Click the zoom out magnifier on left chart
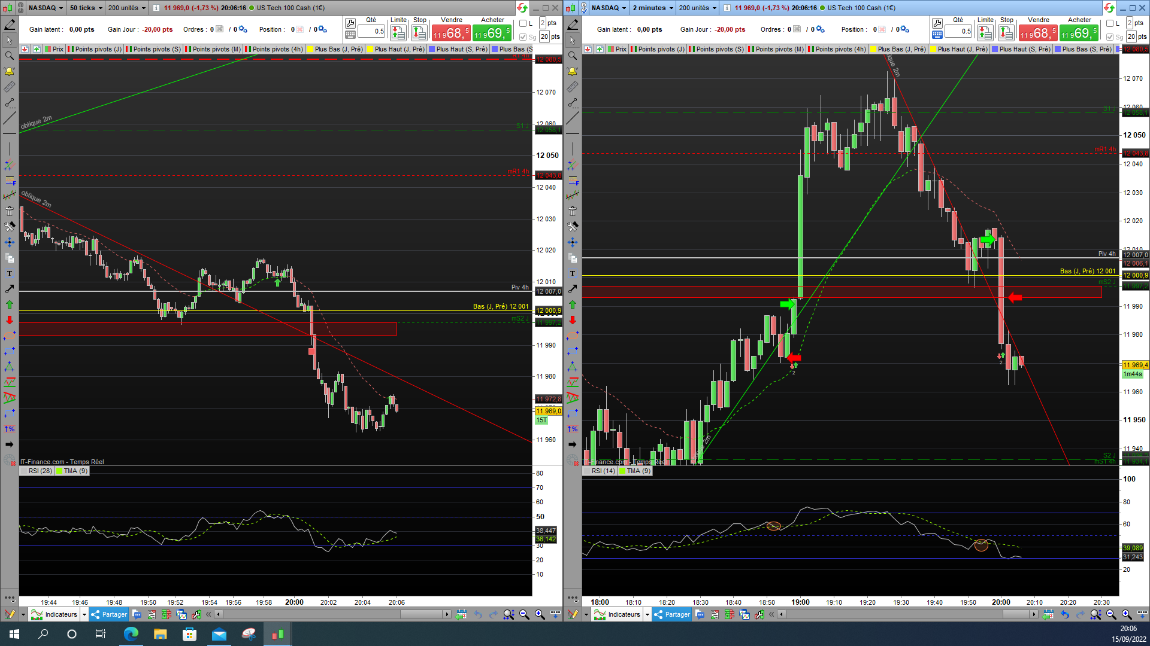 pyautogui.click(x=524, y=614)
